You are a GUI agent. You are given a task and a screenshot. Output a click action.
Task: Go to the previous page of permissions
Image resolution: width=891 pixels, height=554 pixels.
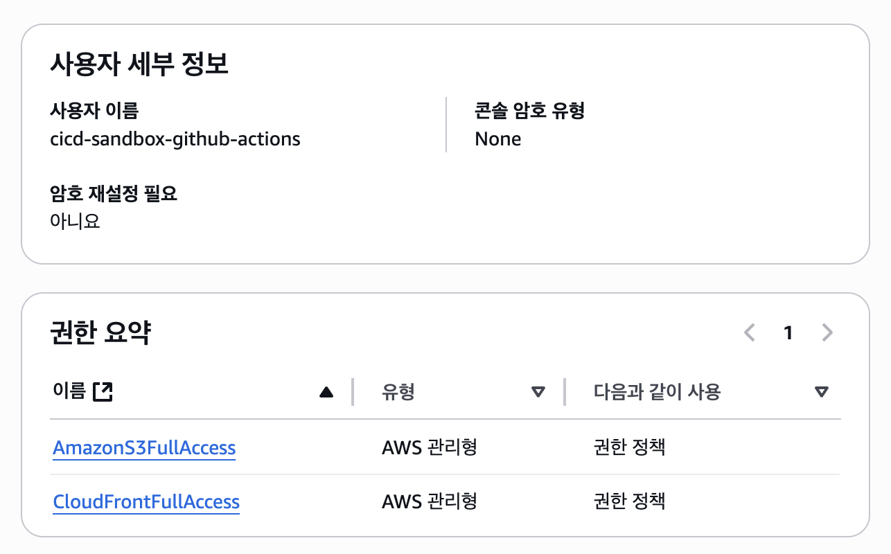tap(749, 333)
